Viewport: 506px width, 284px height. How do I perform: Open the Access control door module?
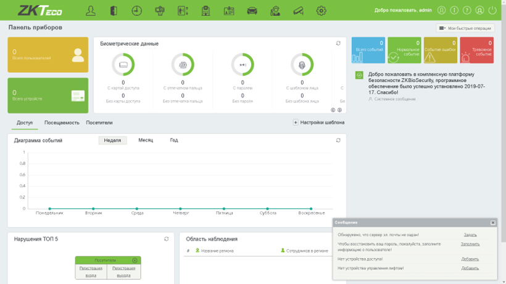coord(114,10)
